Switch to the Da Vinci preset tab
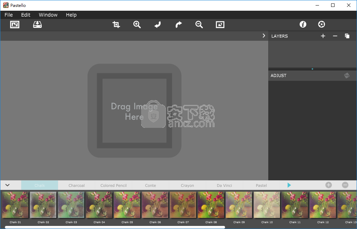The image size is (357, 229). (224, 185)
